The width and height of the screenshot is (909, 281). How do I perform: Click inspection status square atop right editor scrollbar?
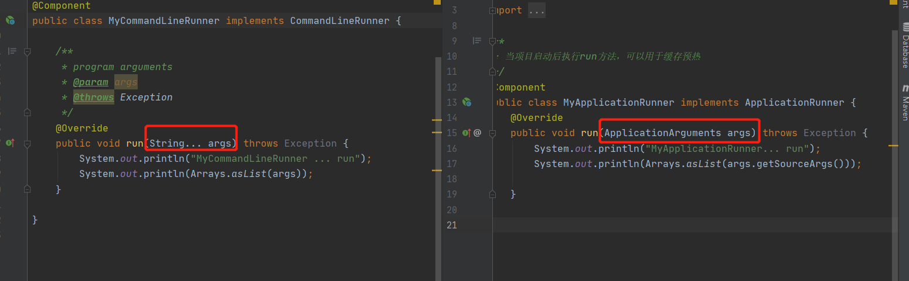(x=893, y=2)
